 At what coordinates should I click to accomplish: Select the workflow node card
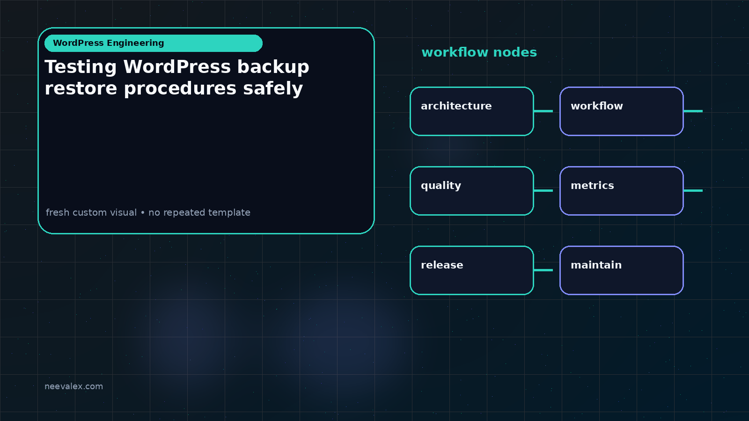[622, 111]
